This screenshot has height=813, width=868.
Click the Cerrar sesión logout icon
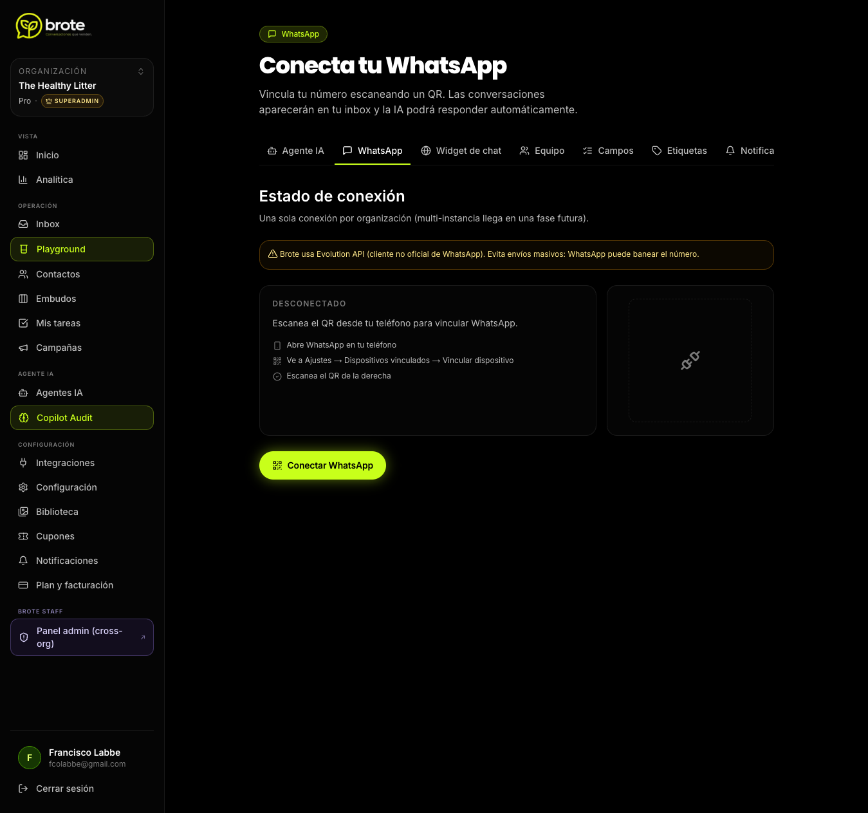[x=23, y=789]
